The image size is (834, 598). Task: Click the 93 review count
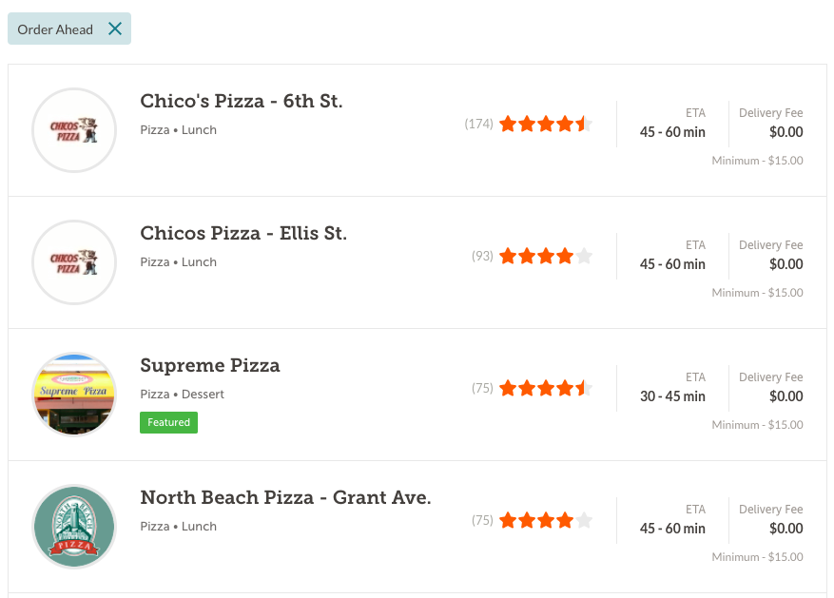coord(482,256)
